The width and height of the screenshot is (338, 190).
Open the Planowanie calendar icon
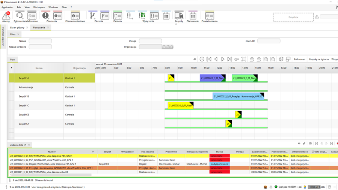point(193,16)
